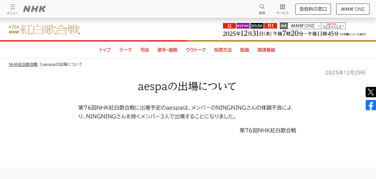The width and height of the screenshot is (376, 179).
Task: Open the 動画 menu item
Action: pyautogui.click(x=245, y=50)
